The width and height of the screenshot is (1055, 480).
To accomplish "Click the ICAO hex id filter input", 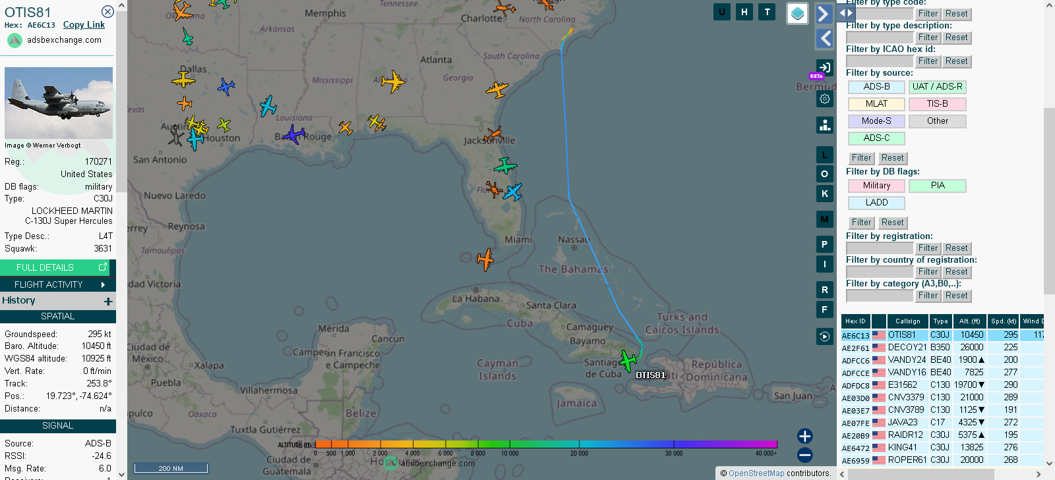I will pyautogui.click(x=880, y=61).
